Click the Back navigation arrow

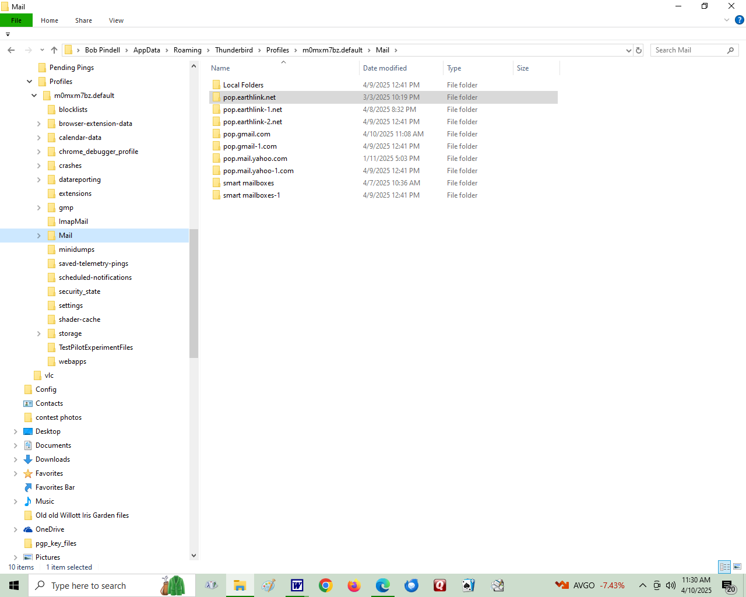(11, 50)
